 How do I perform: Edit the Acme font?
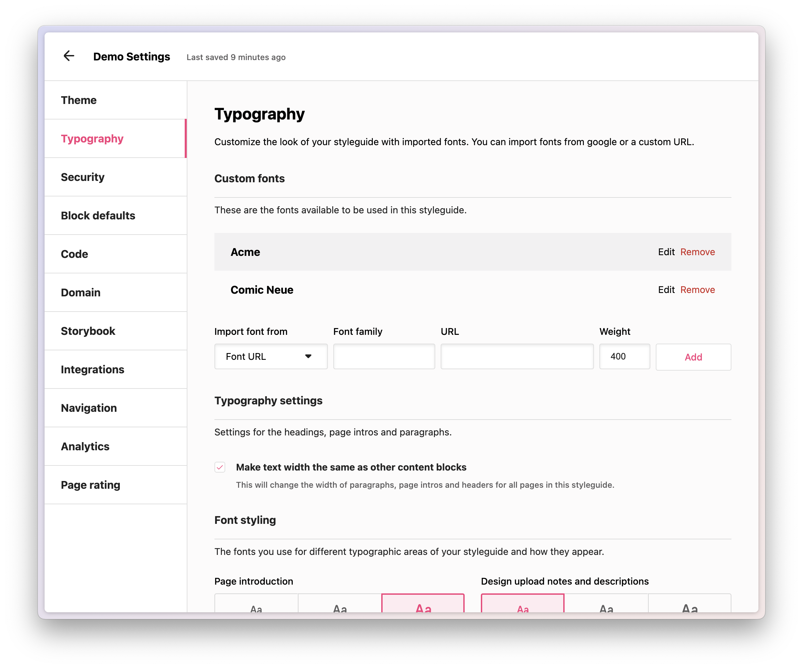pyautogui.click(x=666, y=252)
